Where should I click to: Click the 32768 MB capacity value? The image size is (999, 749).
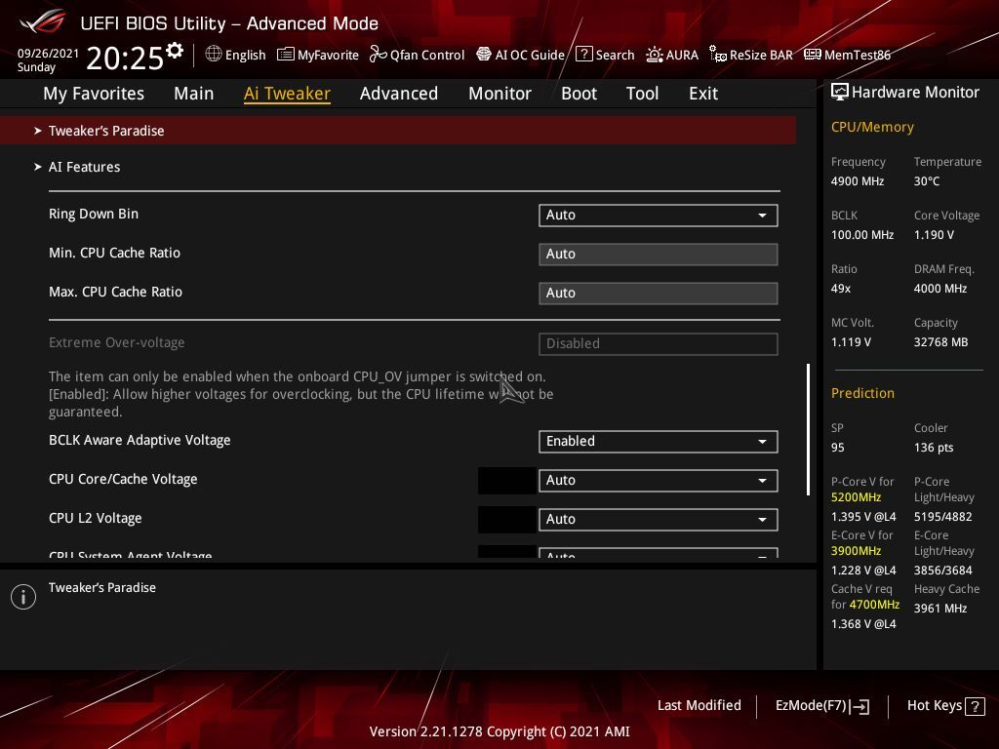(941, 342)
